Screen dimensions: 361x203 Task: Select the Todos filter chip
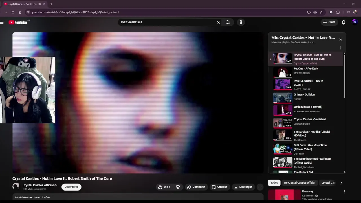coord(274,183)
